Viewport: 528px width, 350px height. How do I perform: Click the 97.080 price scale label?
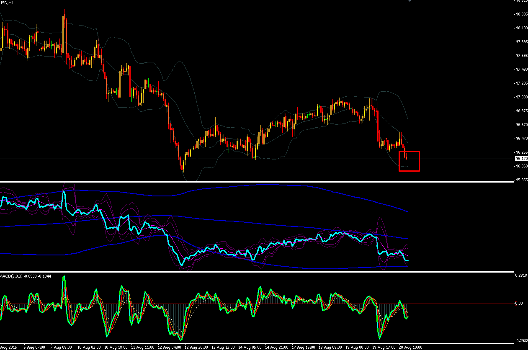coord(521,97)
